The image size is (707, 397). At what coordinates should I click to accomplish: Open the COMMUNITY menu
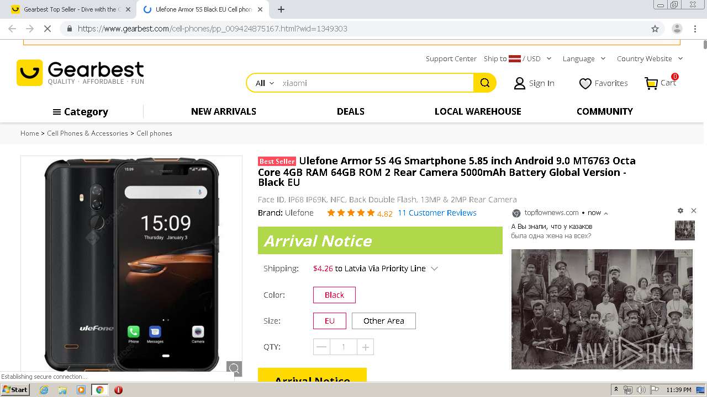pyautogui.click(x=605, y=111)
